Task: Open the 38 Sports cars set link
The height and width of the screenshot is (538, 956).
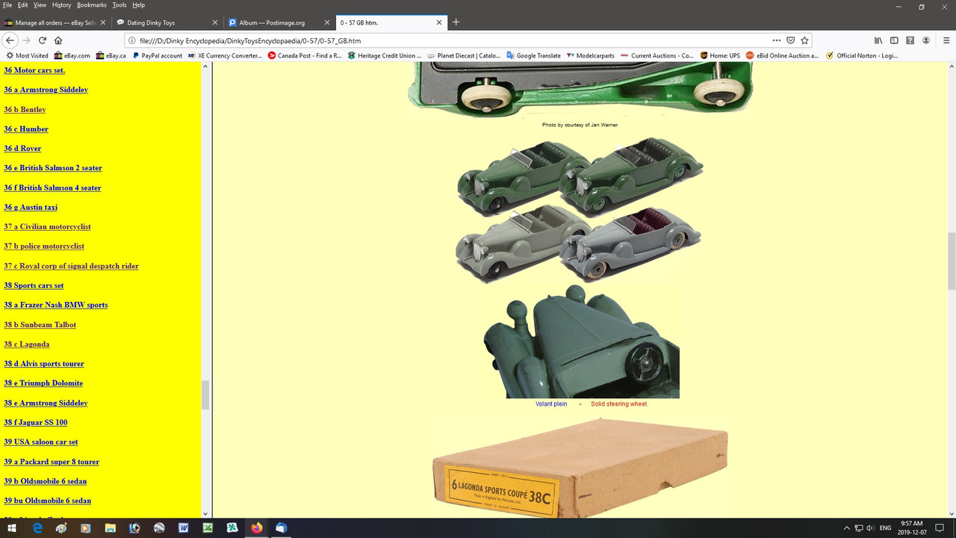Action: 34,285
